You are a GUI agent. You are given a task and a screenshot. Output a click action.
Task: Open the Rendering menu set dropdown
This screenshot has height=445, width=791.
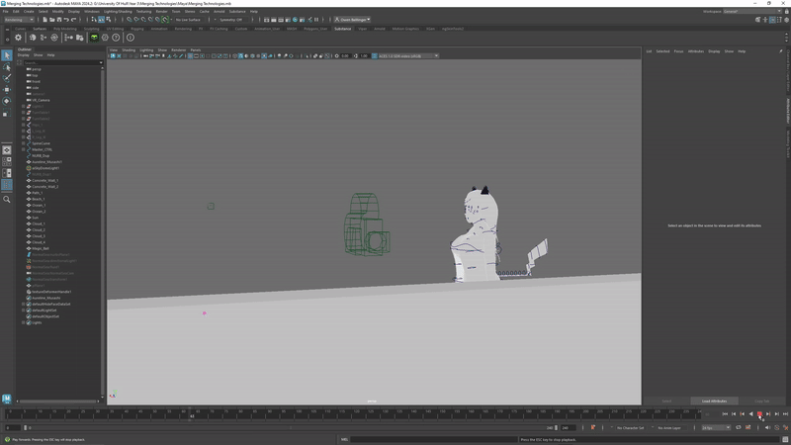pos(20,19)
